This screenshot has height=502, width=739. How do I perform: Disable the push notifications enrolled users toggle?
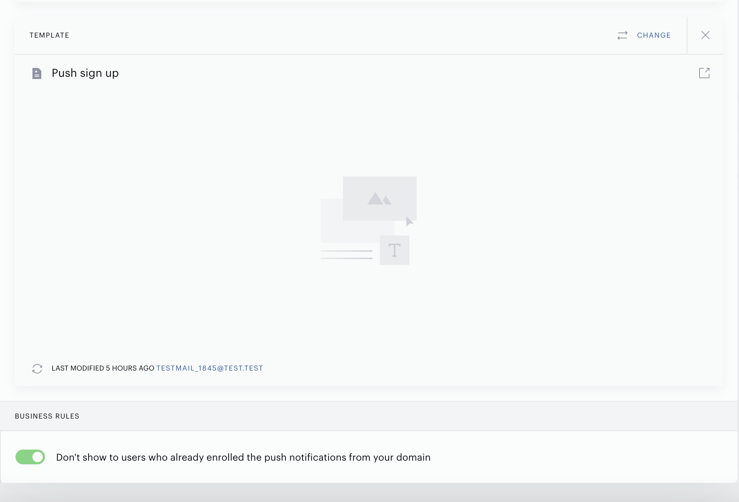coord(30,457)
